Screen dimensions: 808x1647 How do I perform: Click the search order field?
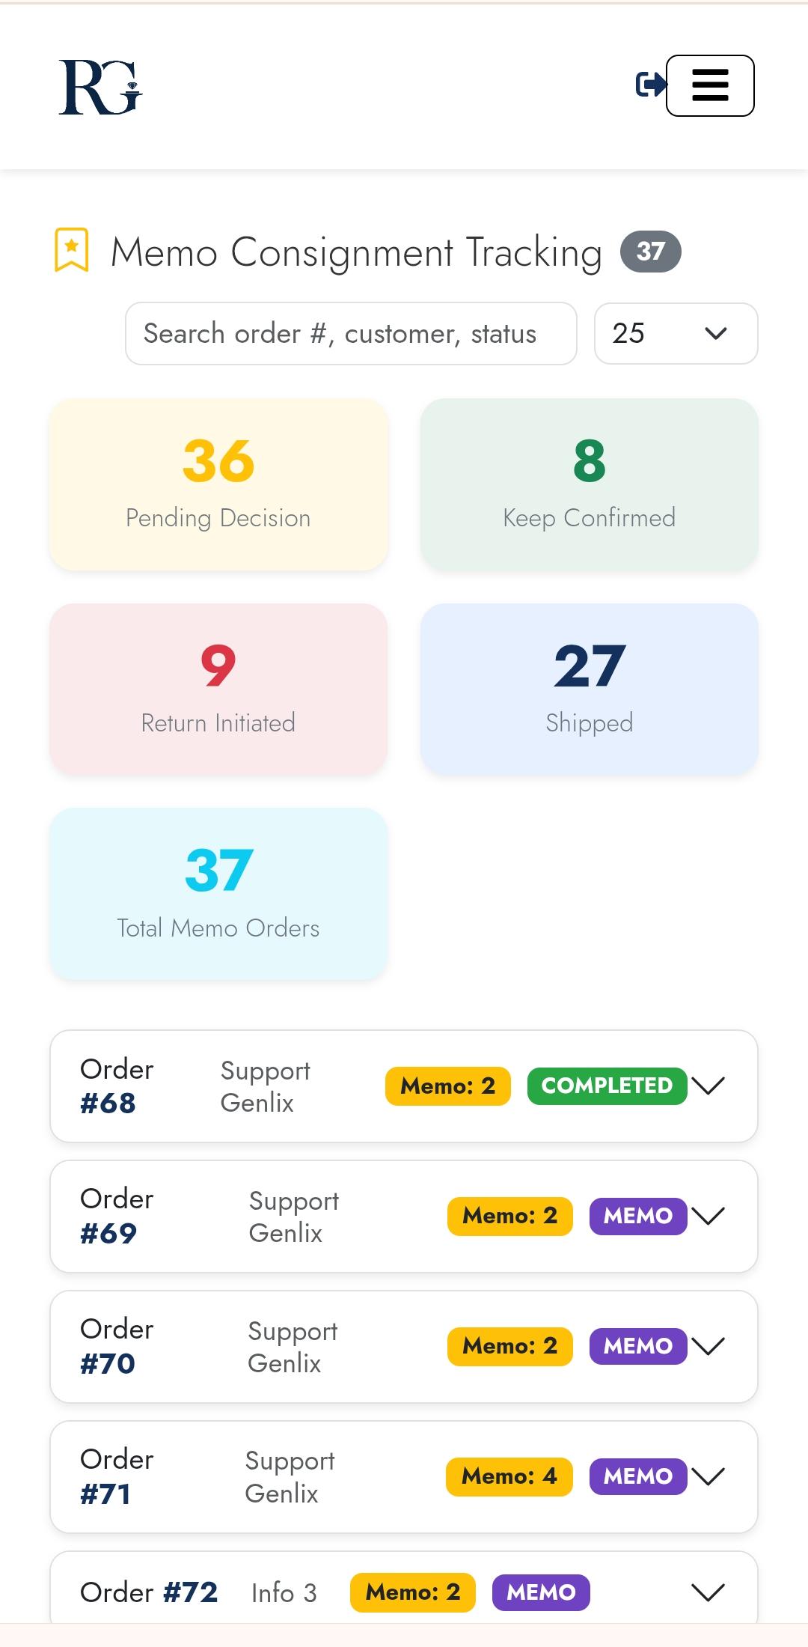tap(350, 334)
